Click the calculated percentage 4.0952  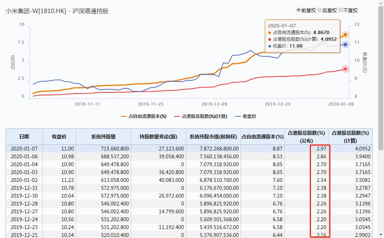(363, 149)
